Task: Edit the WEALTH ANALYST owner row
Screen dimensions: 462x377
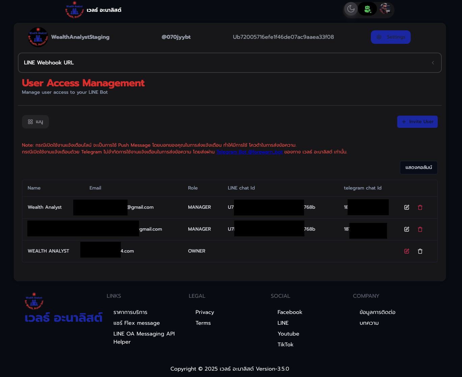Action: tap(407, 251)
